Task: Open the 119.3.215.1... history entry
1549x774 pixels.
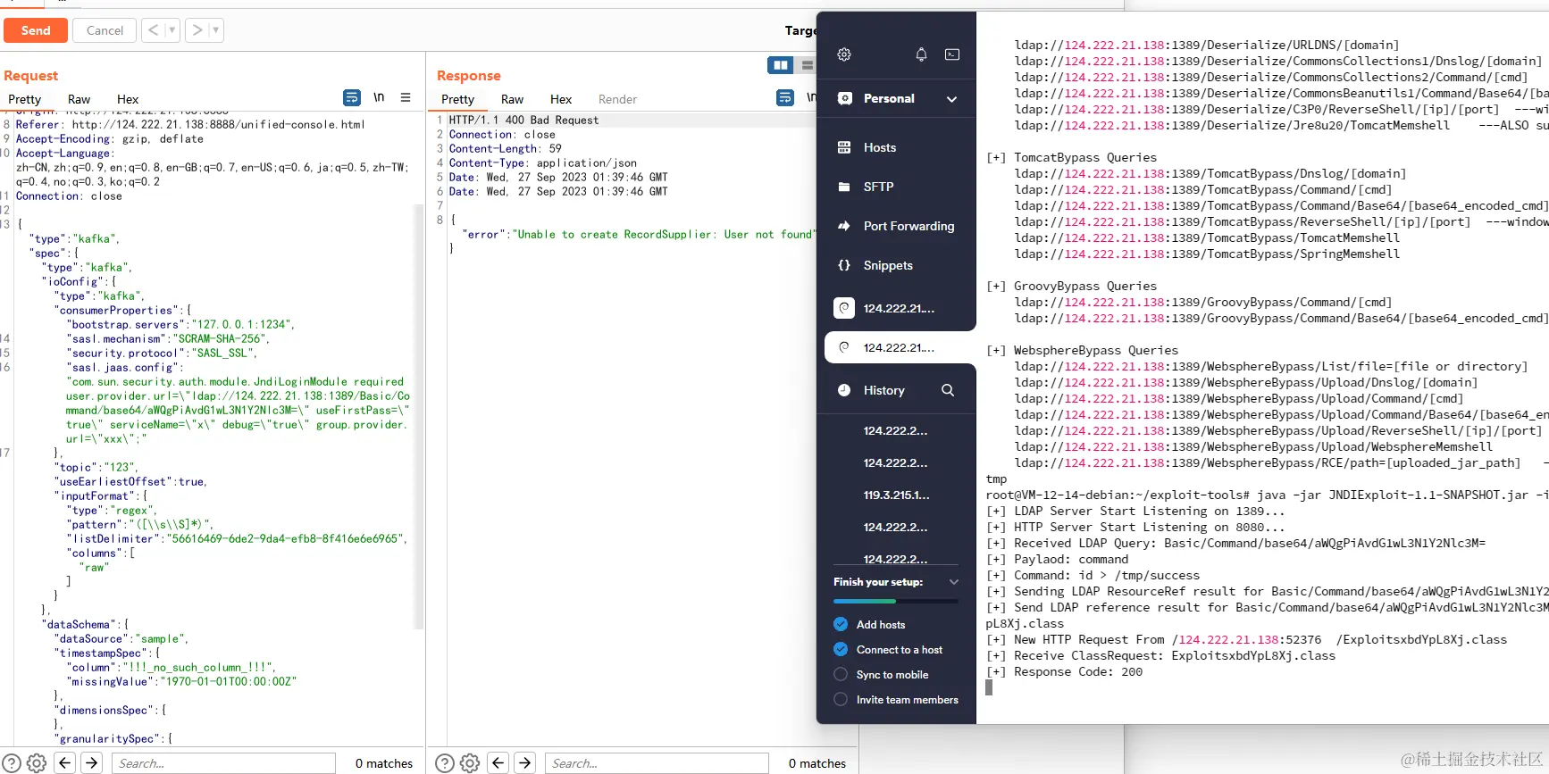Action: [897, 495]
